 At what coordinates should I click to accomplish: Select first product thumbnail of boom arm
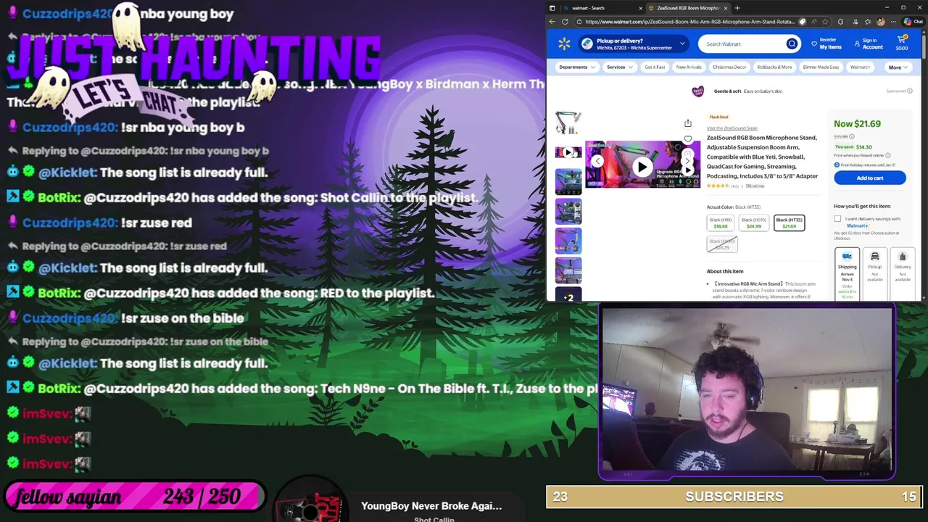point(568,123)
